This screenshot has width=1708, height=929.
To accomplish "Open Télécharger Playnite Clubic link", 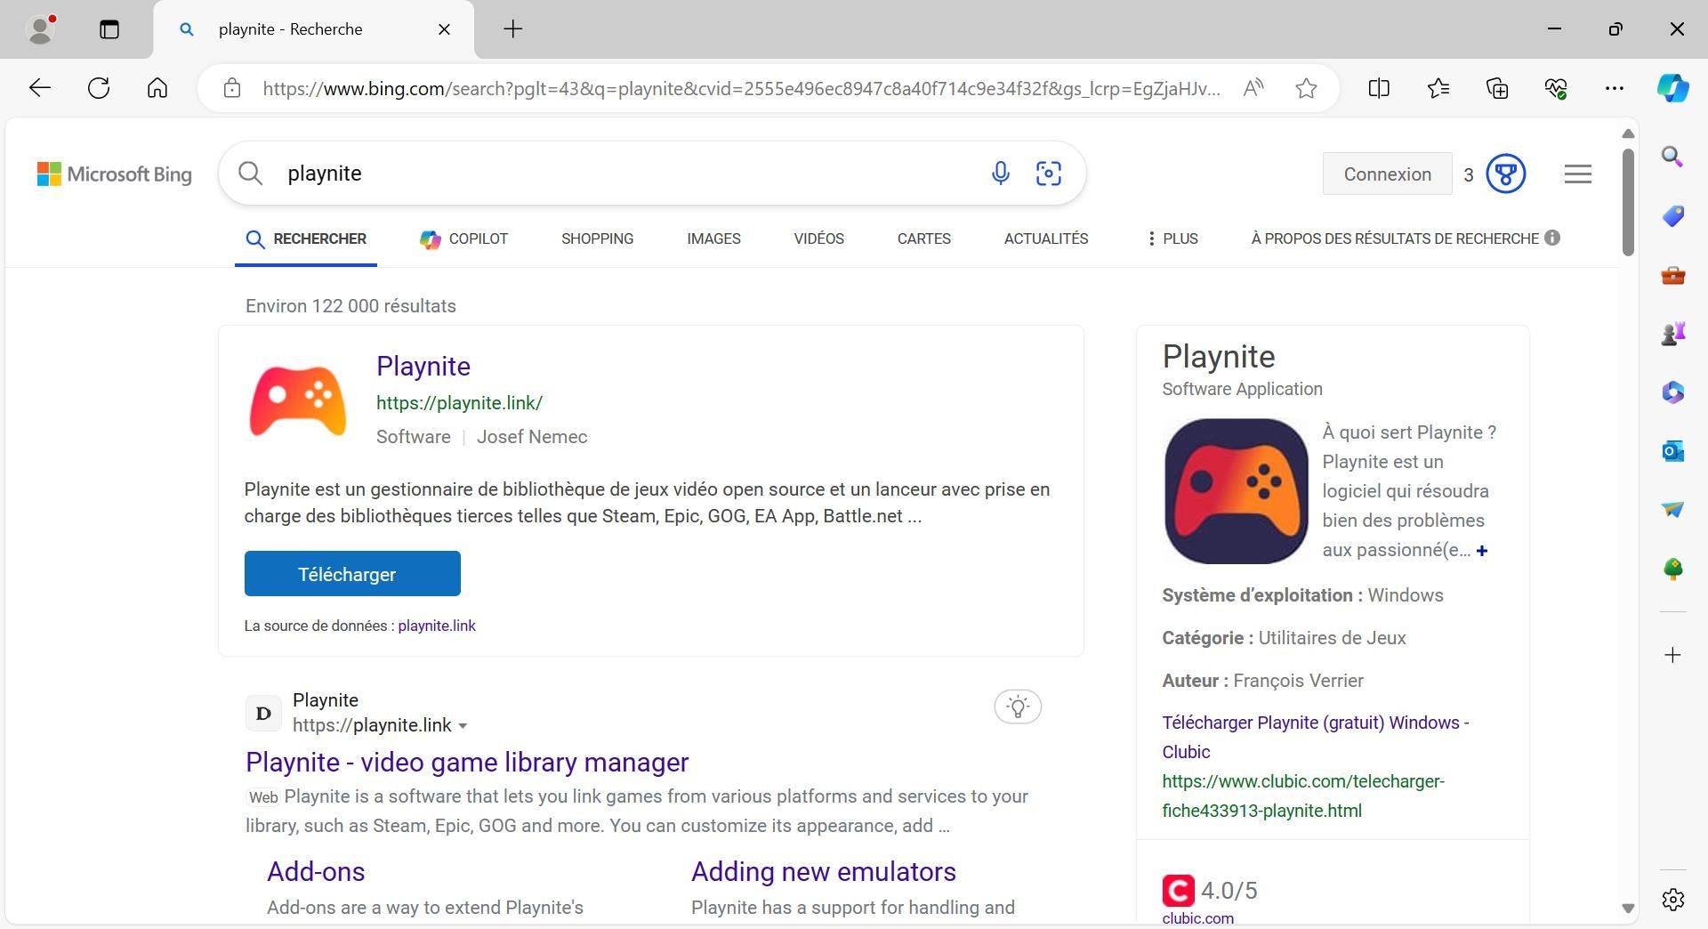I will coord(1316,737).
